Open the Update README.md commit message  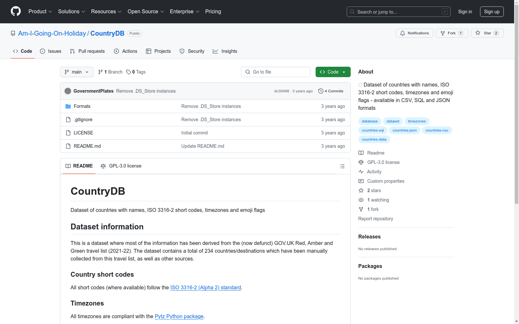(x=203, y=146)
